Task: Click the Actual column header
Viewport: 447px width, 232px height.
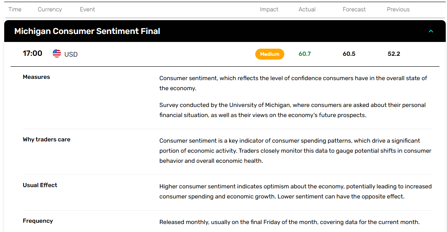Action: [x=307, y=9]
